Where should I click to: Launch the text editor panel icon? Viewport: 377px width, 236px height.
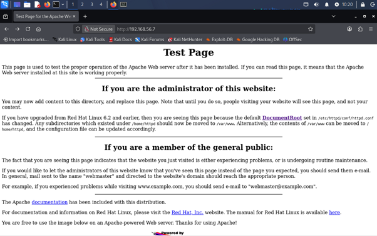pos(37,4)
